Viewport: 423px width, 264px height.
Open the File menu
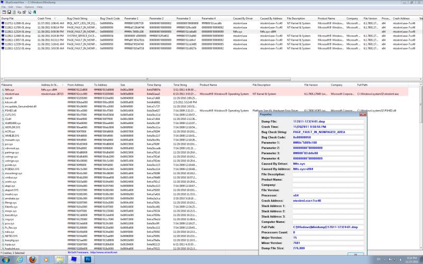pos(4,7)
